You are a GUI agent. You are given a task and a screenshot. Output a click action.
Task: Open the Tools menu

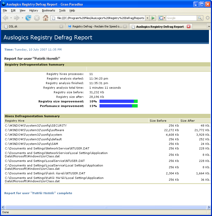pyautogui.click(x=62, y=10)
